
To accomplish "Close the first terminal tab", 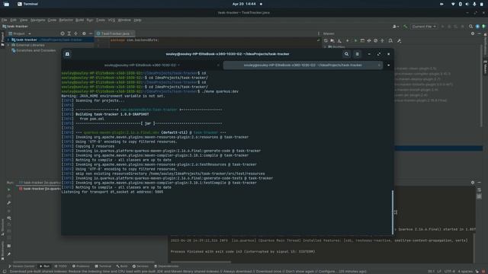I will click(x=218, y=65).
